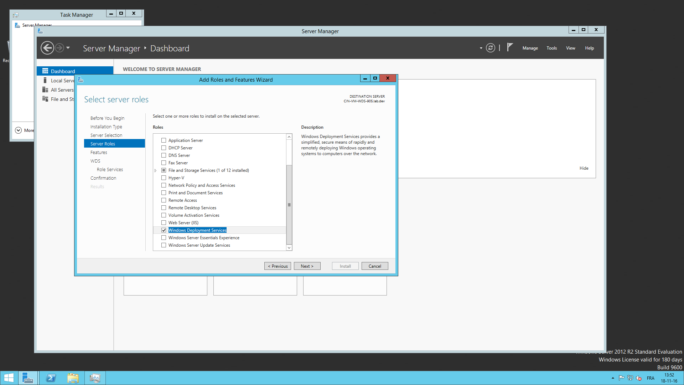The width and height of the screenshot is (684, 385).
Task: Click the roles list scroll down arrow
Action: click(x=289, y=247)
